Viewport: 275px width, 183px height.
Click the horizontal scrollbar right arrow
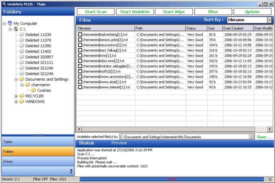point(269,129)
